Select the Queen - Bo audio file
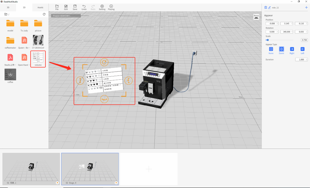This screenshot has width=310, height=188. tap(24, 42)
